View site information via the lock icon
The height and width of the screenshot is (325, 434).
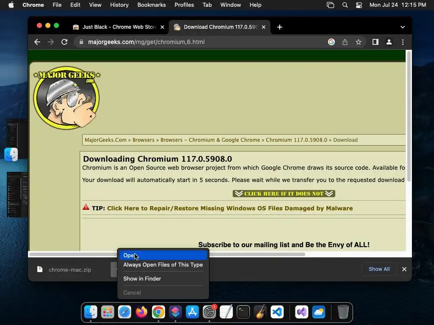click(81, 42)
